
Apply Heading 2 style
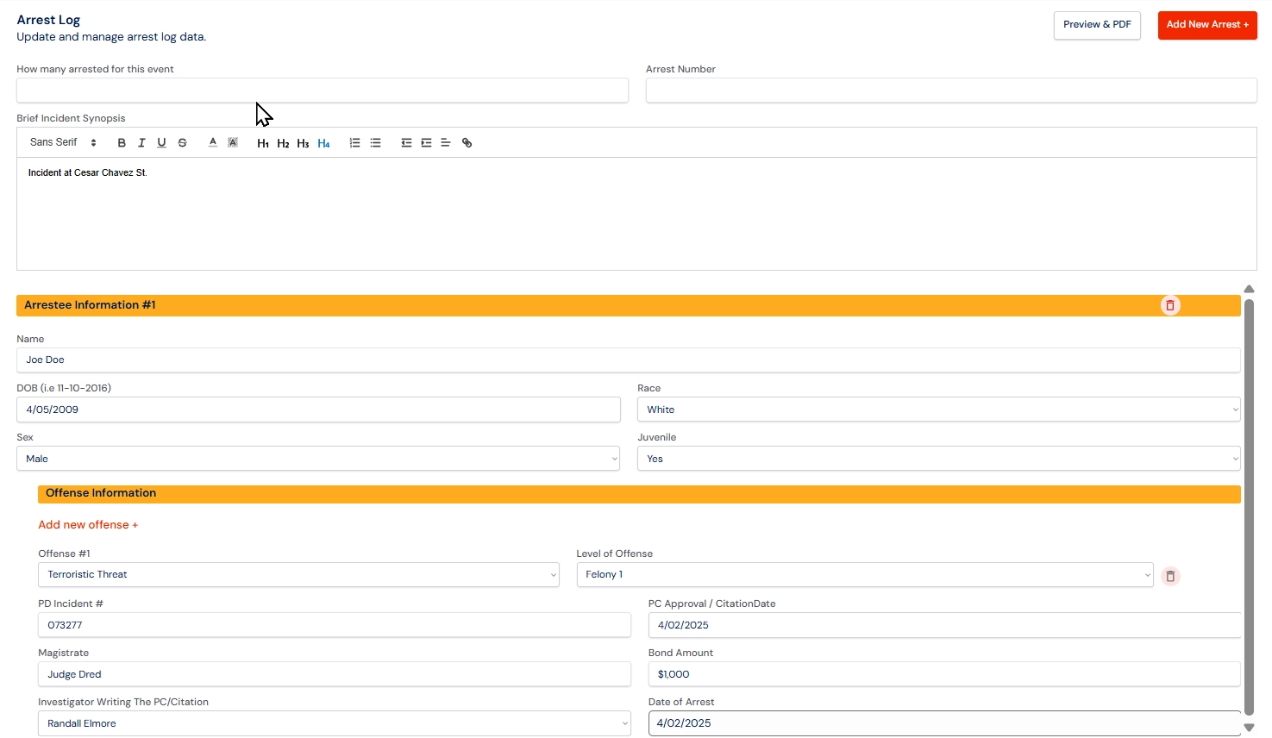click(x=283, y=143)
